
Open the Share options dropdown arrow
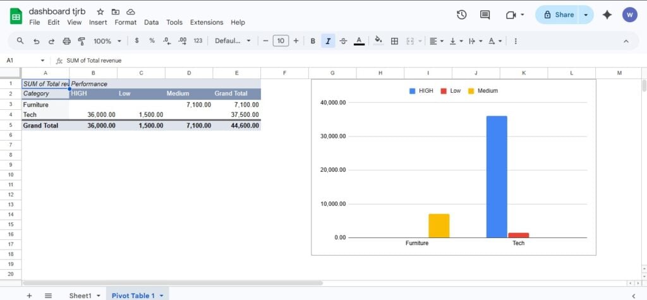pyautogui.click(x=586, y=15)
